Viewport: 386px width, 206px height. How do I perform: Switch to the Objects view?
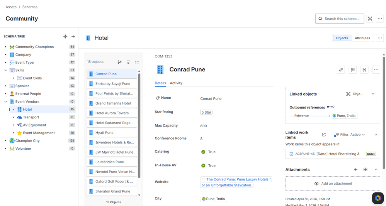(x=342, y=38)
